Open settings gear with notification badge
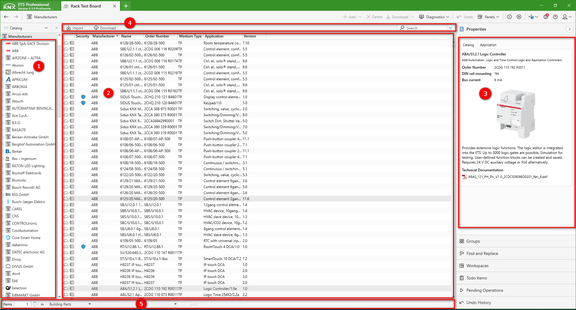 click(545, 17)
